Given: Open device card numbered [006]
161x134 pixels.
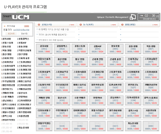Looking at the screenshot, I should [133, 49].
